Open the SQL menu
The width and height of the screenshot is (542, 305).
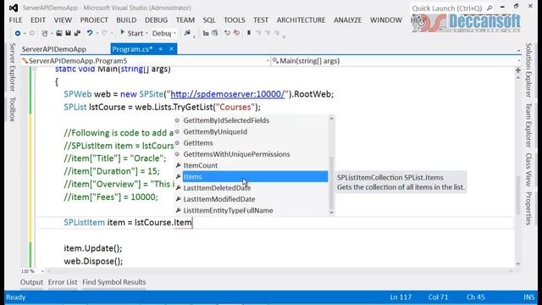209,20
